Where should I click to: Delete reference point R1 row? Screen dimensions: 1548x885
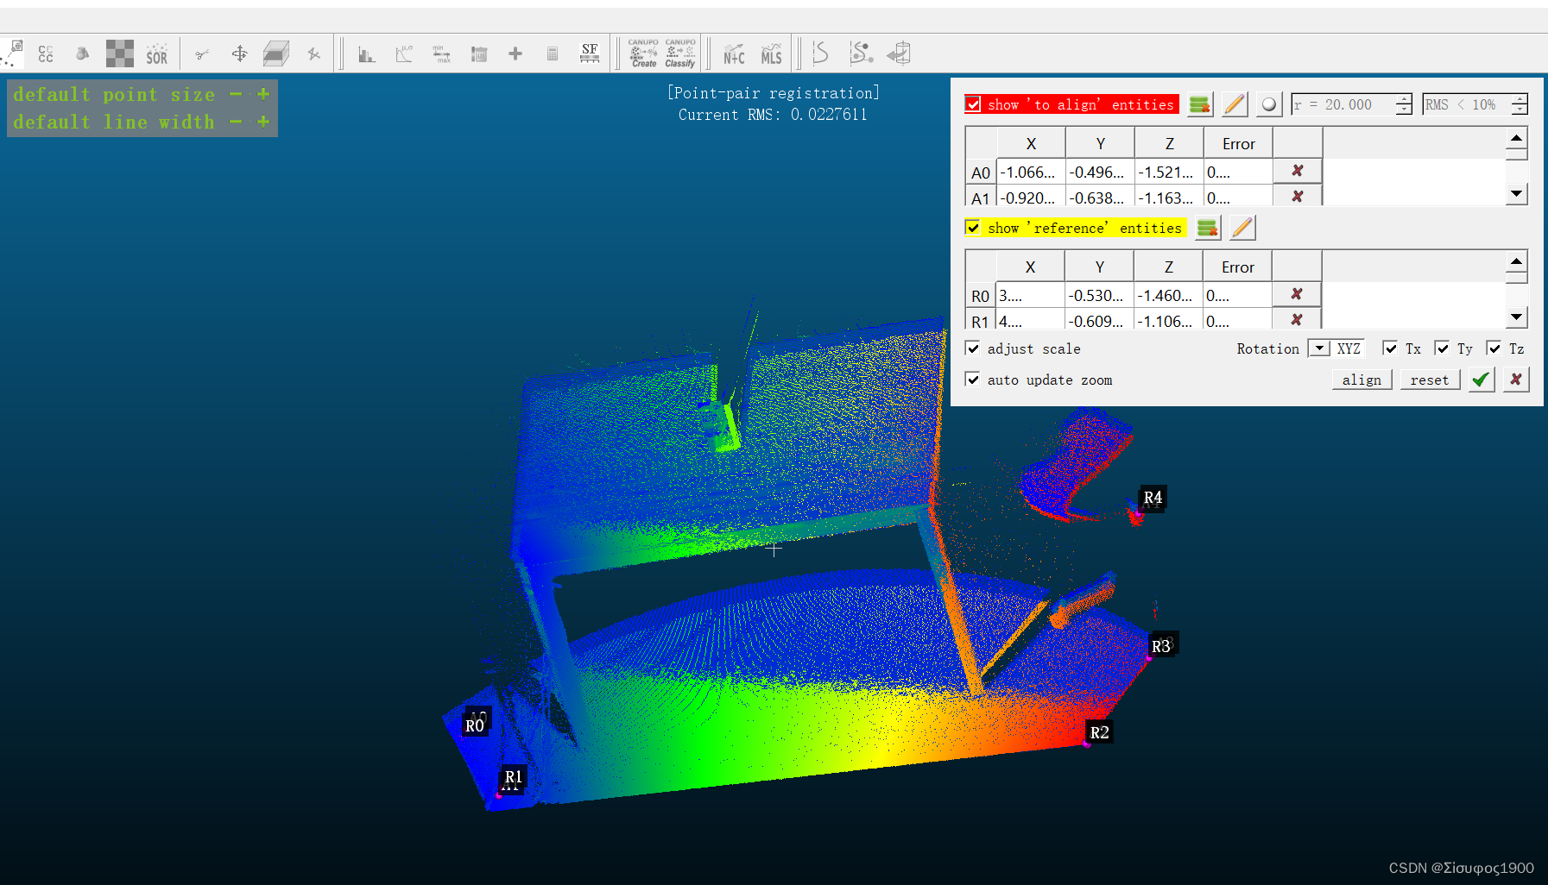[1297, 320]
